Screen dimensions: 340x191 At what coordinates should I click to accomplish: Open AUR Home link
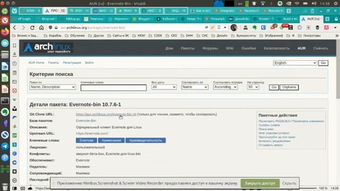(x=37, y=63)
